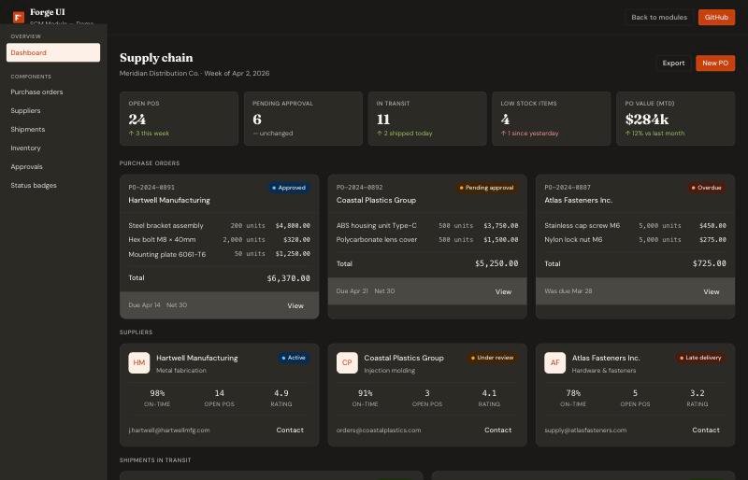Viewport: 748px width, 480px height.
Task: Click the ABS housing unit Type-C item
Action: pyautogui.click(x=427, y=225)
